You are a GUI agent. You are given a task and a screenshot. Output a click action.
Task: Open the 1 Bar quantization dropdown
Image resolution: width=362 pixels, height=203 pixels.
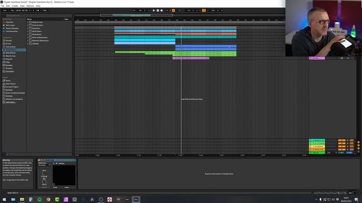46,10
